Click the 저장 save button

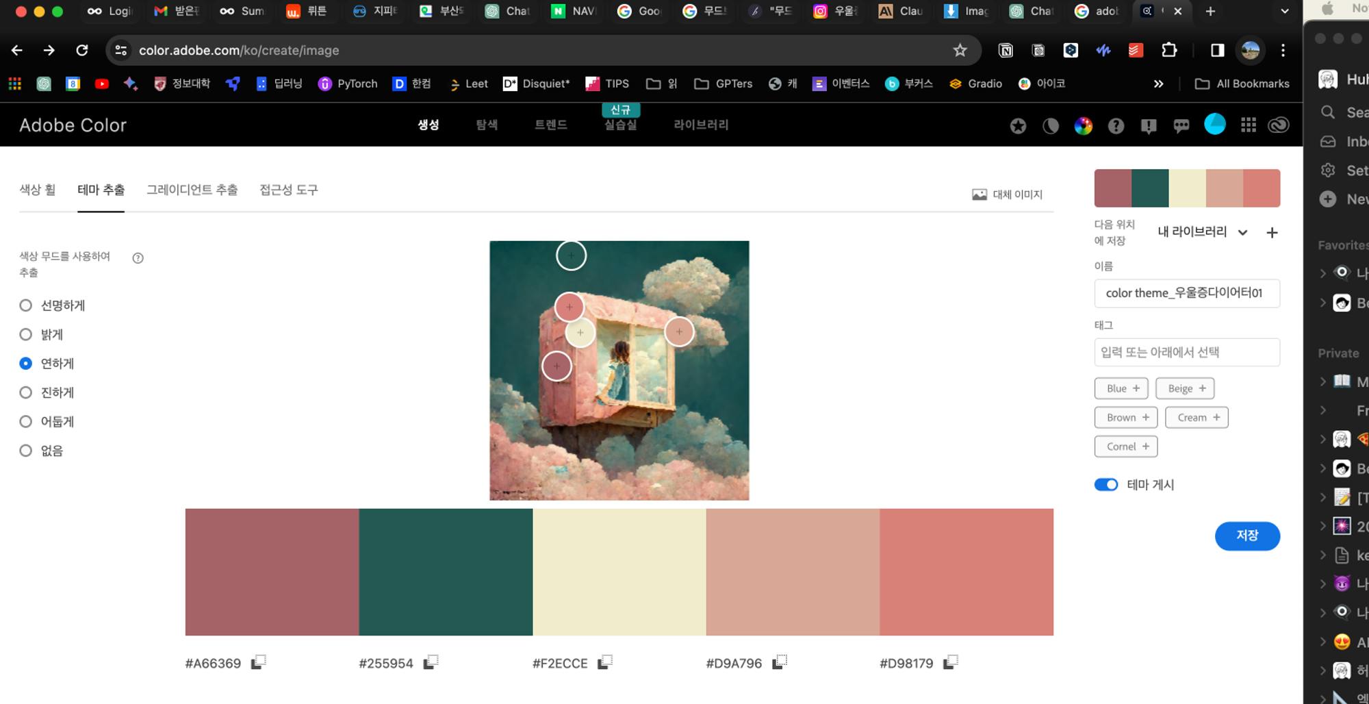(x=1247, y=536)
